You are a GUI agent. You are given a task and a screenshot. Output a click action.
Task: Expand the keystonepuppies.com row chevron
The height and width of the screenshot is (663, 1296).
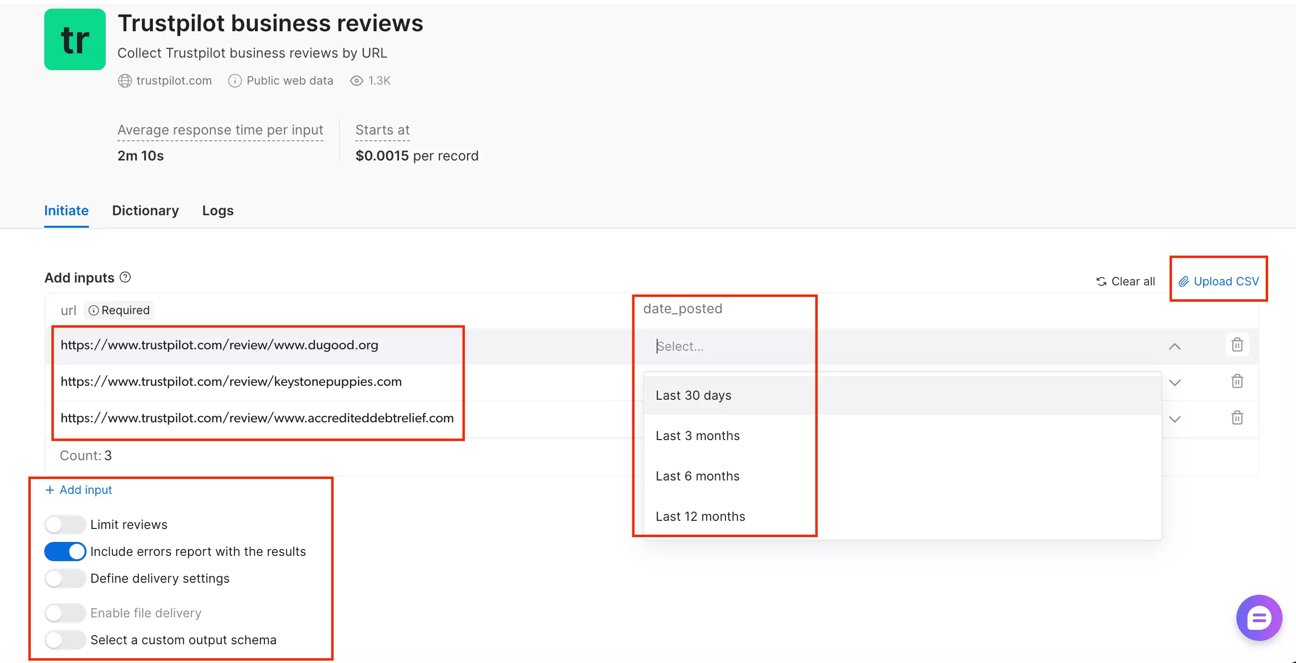pos(1175,382)
